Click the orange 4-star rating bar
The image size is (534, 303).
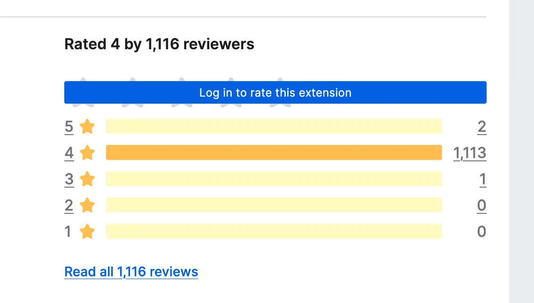click(x=274, y=152)
